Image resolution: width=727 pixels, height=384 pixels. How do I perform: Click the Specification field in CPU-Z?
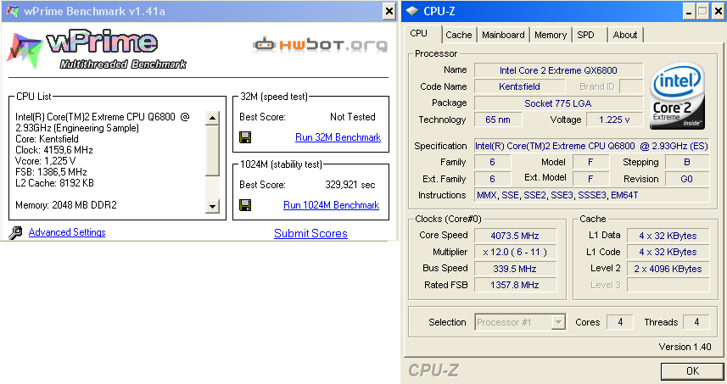click(x=591, y=146)
